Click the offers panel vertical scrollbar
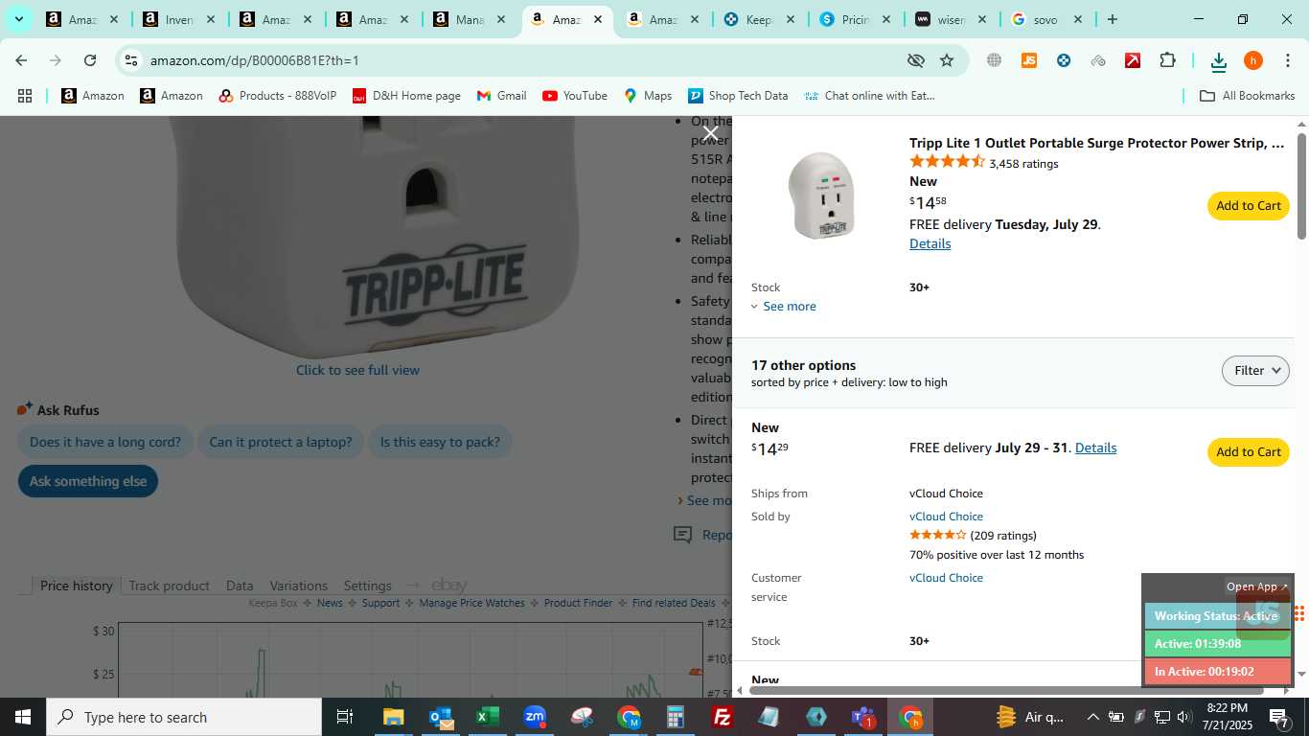The width and height of the screenshot is (1309, 736). [1301, 187]
